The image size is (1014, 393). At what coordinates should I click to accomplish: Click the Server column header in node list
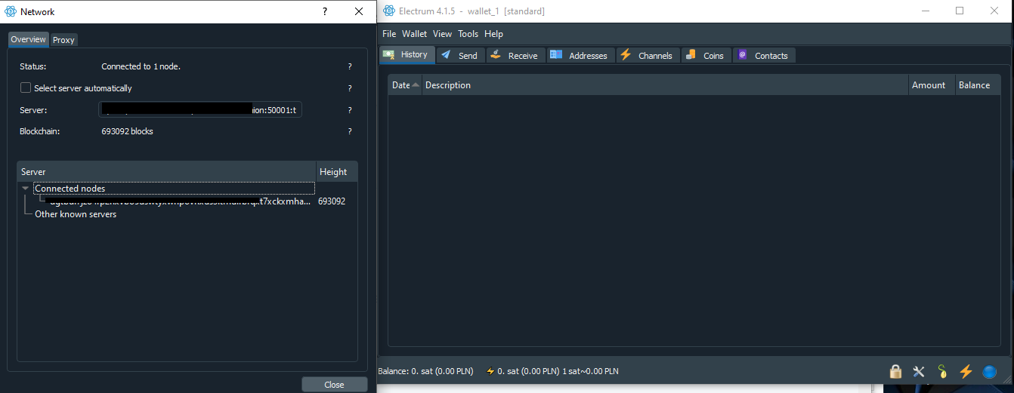[166, 172]
